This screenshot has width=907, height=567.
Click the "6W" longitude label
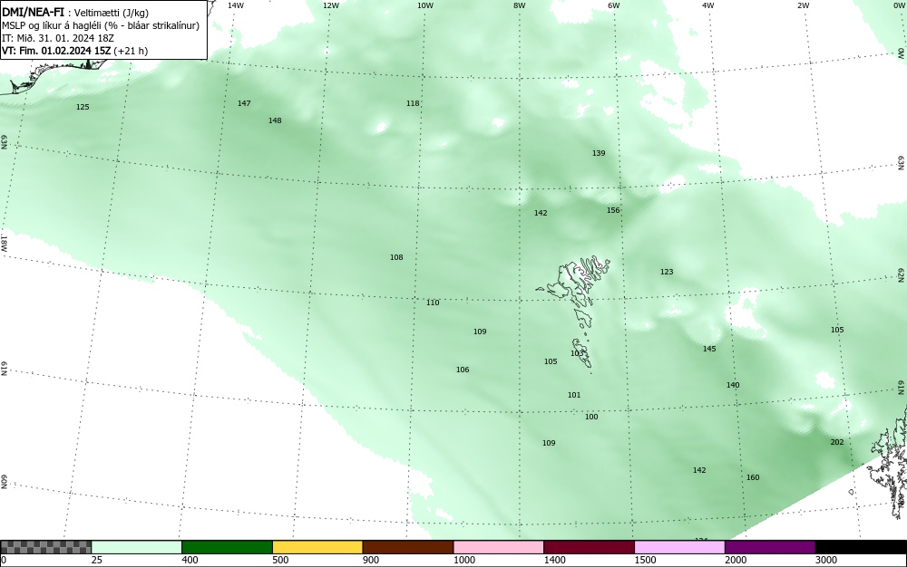[x=614, y=5]
